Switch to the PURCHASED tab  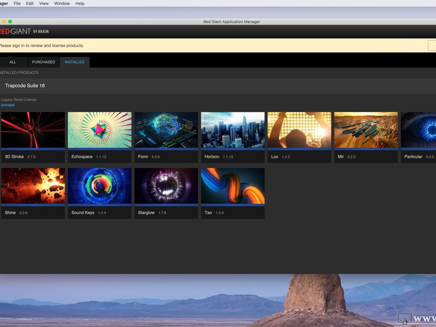[43, 62]
